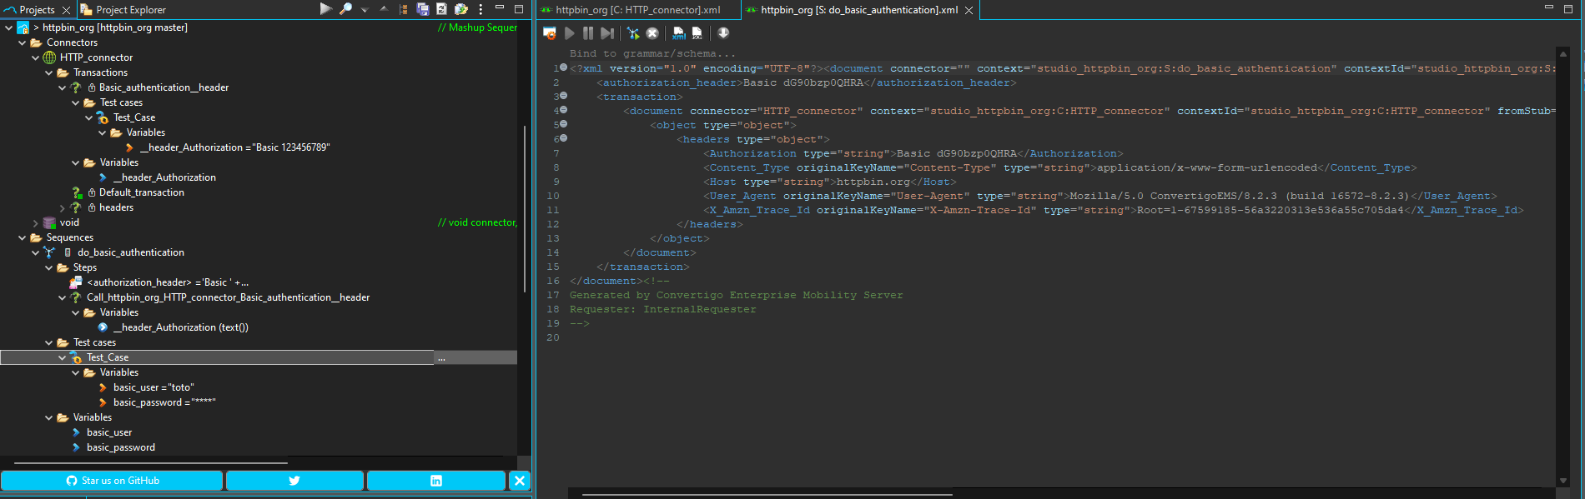The height and width of the screenshot is (499, 1585).
Task: Click the round down-arrow icon in editor toolbar
Action: (x=723, y=33)
